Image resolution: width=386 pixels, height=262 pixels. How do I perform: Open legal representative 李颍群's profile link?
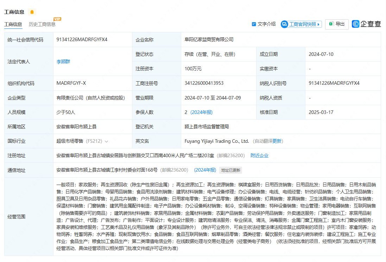63,62
